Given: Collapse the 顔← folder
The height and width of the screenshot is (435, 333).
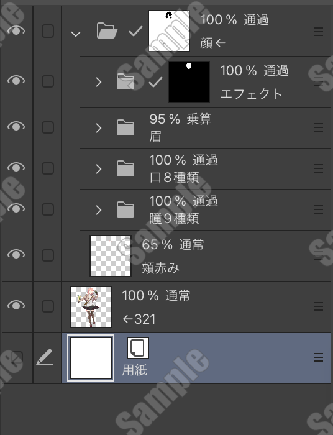Looking at the screenshot, I should (76, 34).
